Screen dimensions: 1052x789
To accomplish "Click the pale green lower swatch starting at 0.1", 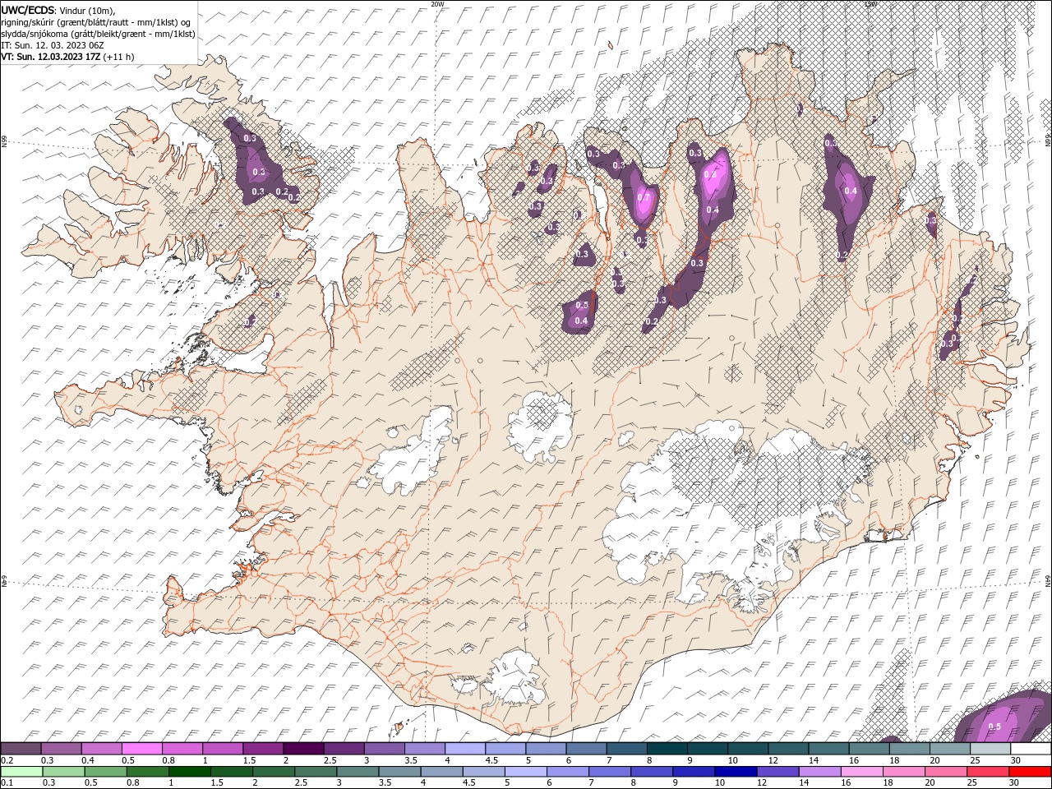I will [x=21, y=771].
